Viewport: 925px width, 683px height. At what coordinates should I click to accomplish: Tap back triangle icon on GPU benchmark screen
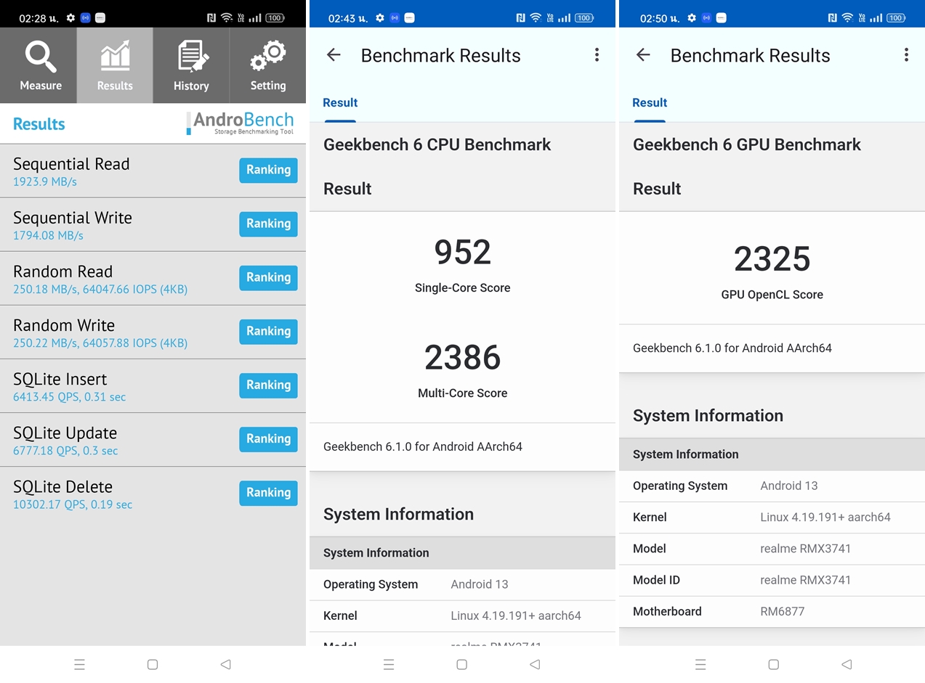(847, 664)
